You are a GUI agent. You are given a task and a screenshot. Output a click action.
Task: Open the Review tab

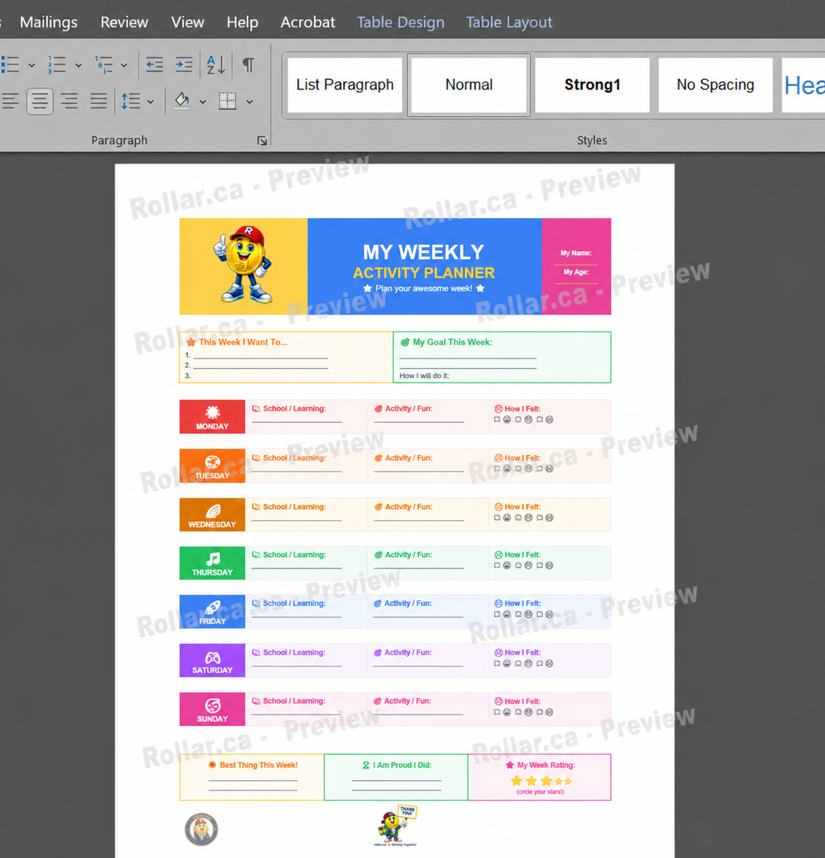click(124, 22)
